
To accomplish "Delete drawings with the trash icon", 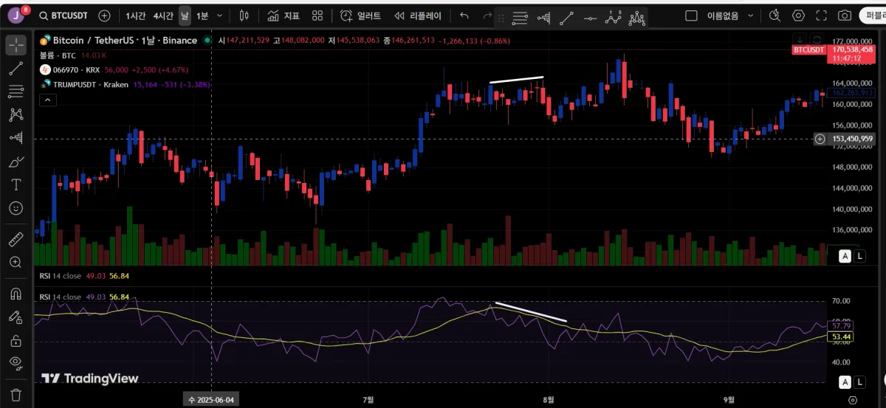I will [x=16, y=394].
